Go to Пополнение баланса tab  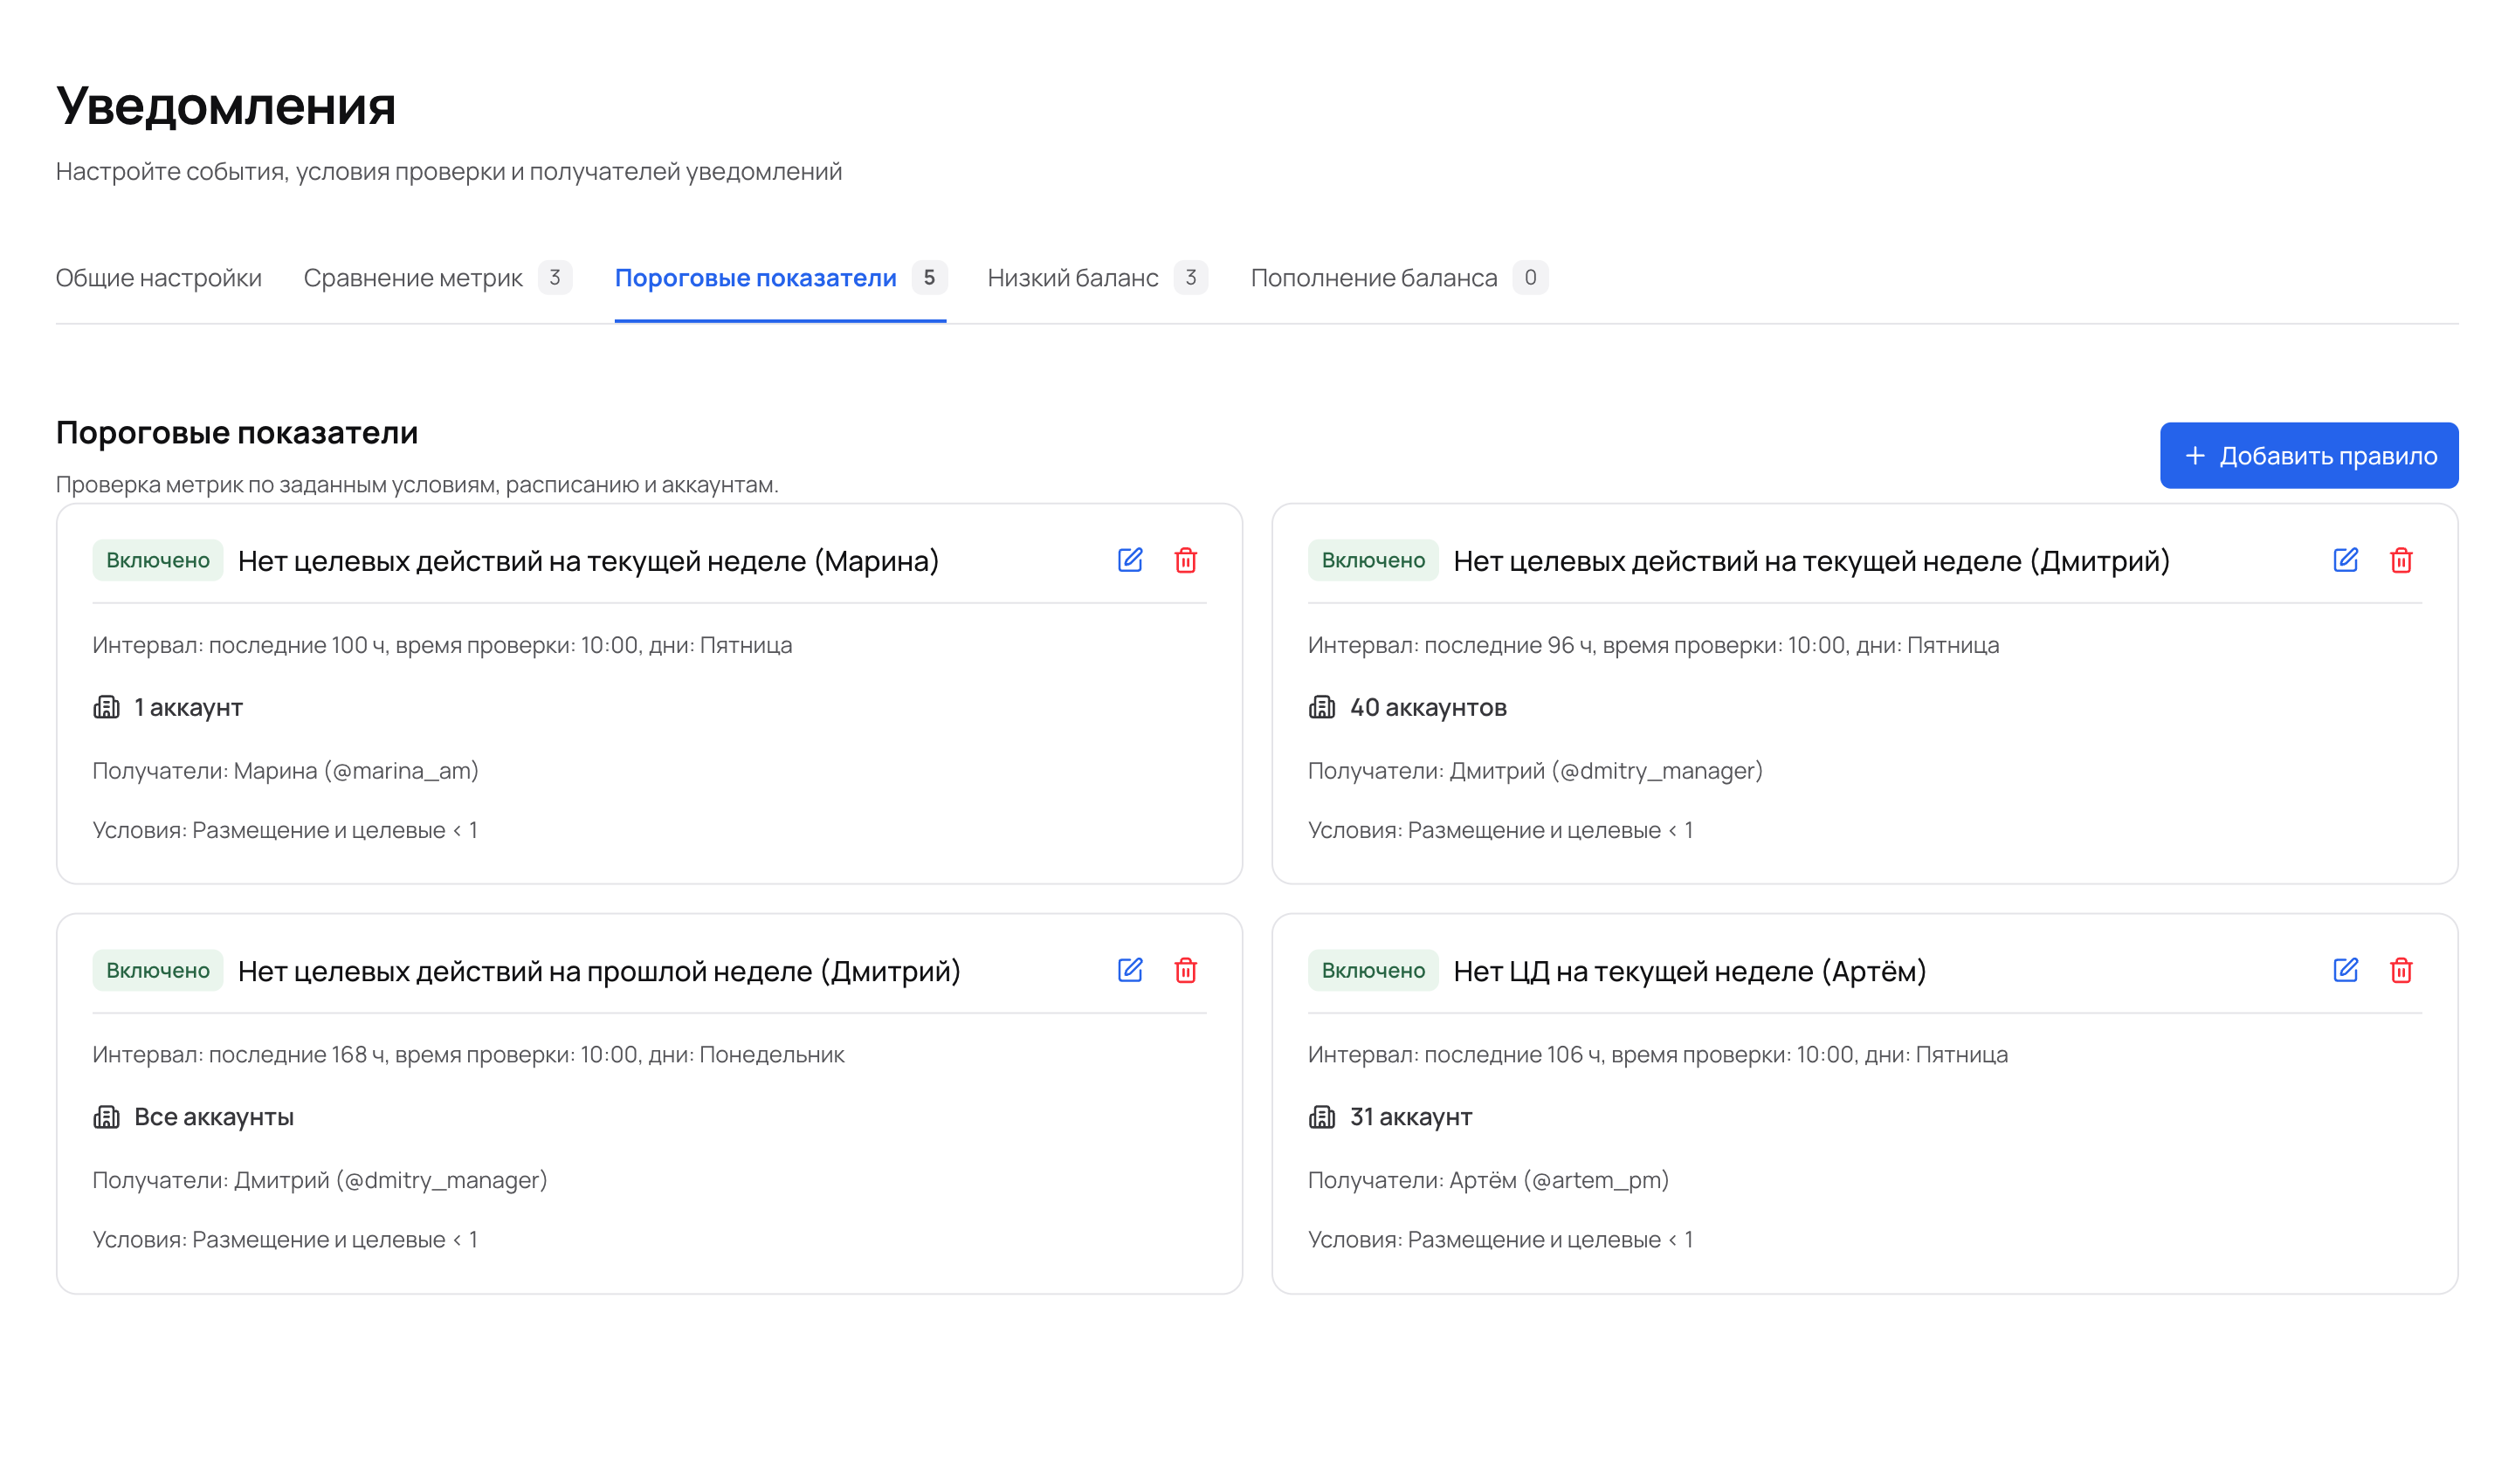click(x=1399, y=278)
